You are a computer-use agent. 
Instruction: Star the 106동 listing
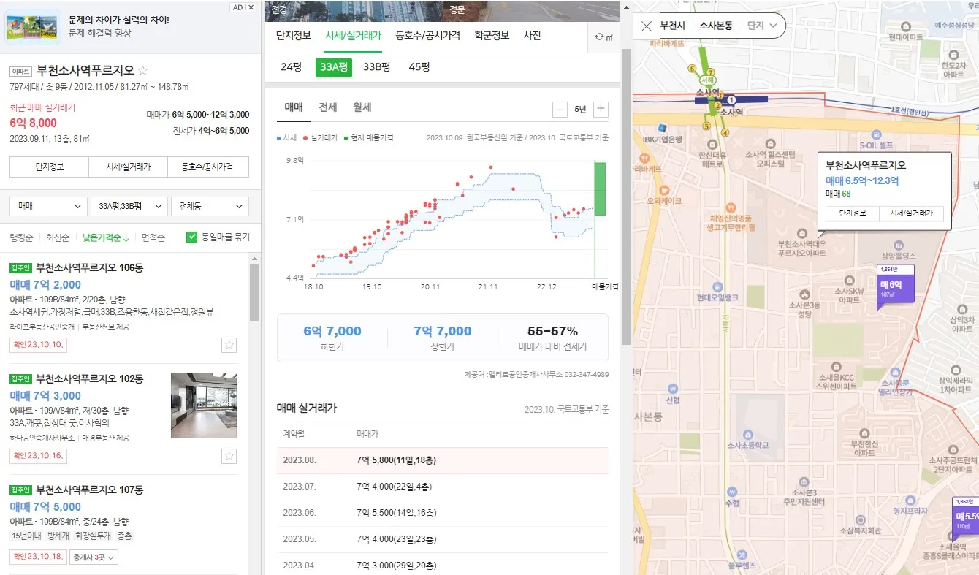coord(229,345)
